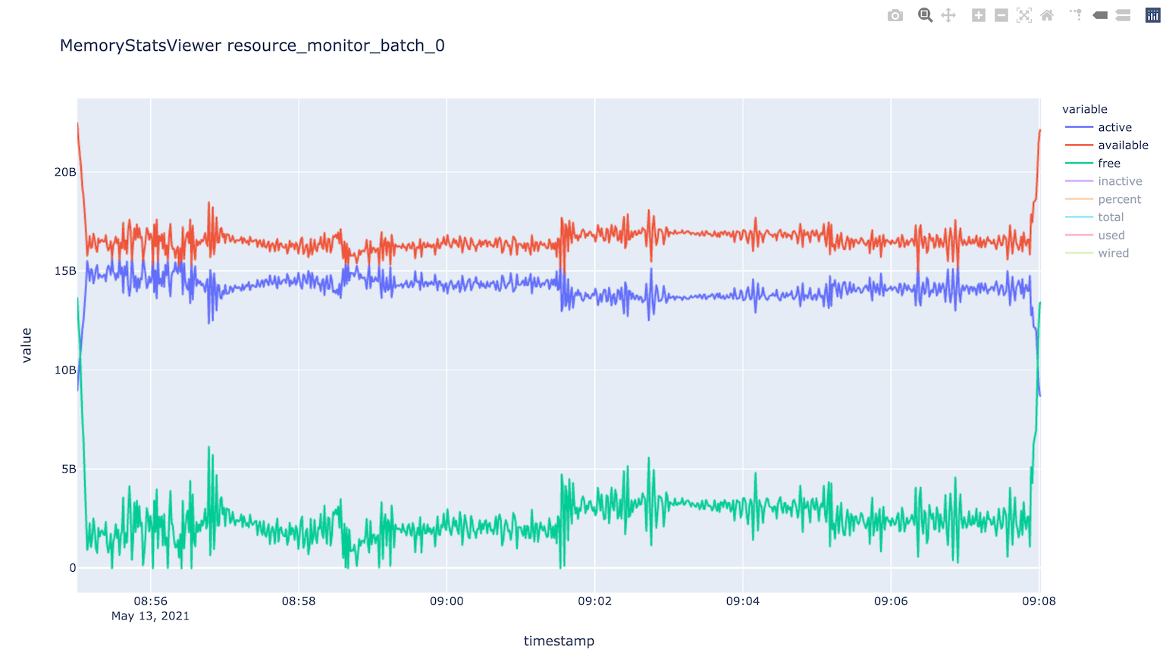Select the Zoom magnifier tool
Screen dimensions: 1169x668
coord(925,15)
